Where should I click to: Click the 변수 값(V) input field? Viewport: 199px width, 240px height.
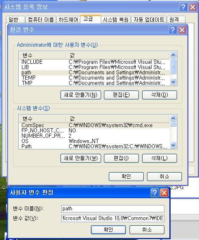click(113, 218)
